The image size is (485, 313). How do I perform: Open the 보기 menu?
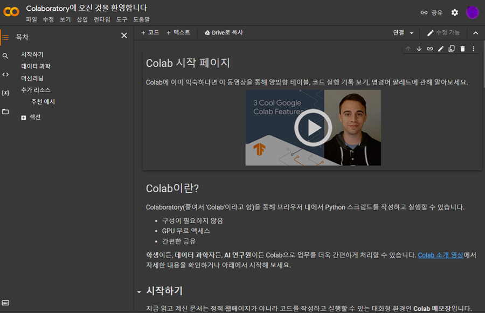(x=65, y=19)
